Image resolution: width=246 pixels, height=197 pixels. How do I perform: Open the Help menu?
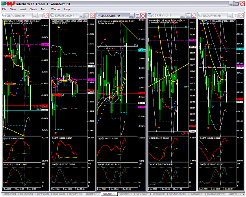click(x=67, y=9)
